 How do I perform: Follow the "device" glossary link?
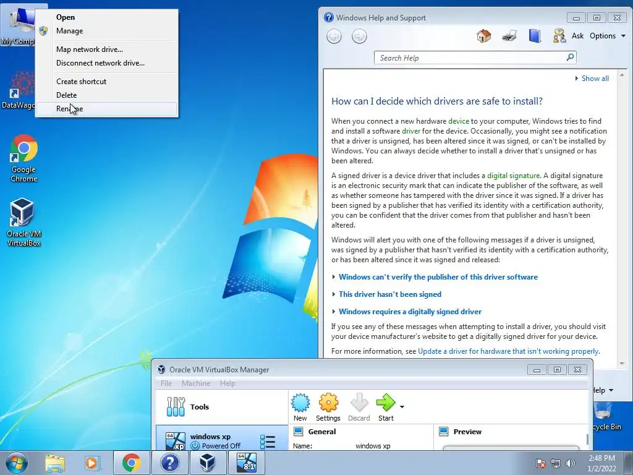click(459, 121)
